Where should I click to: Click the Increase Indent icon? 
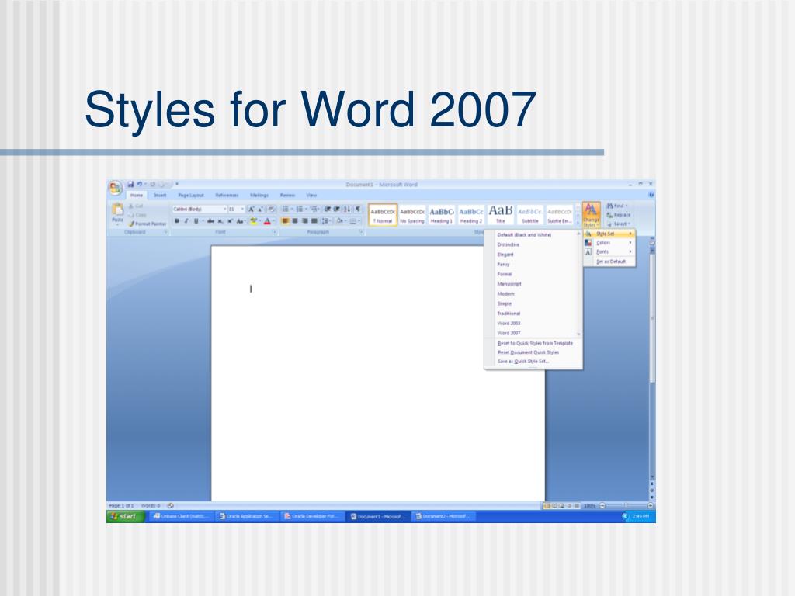click(337, 209)
